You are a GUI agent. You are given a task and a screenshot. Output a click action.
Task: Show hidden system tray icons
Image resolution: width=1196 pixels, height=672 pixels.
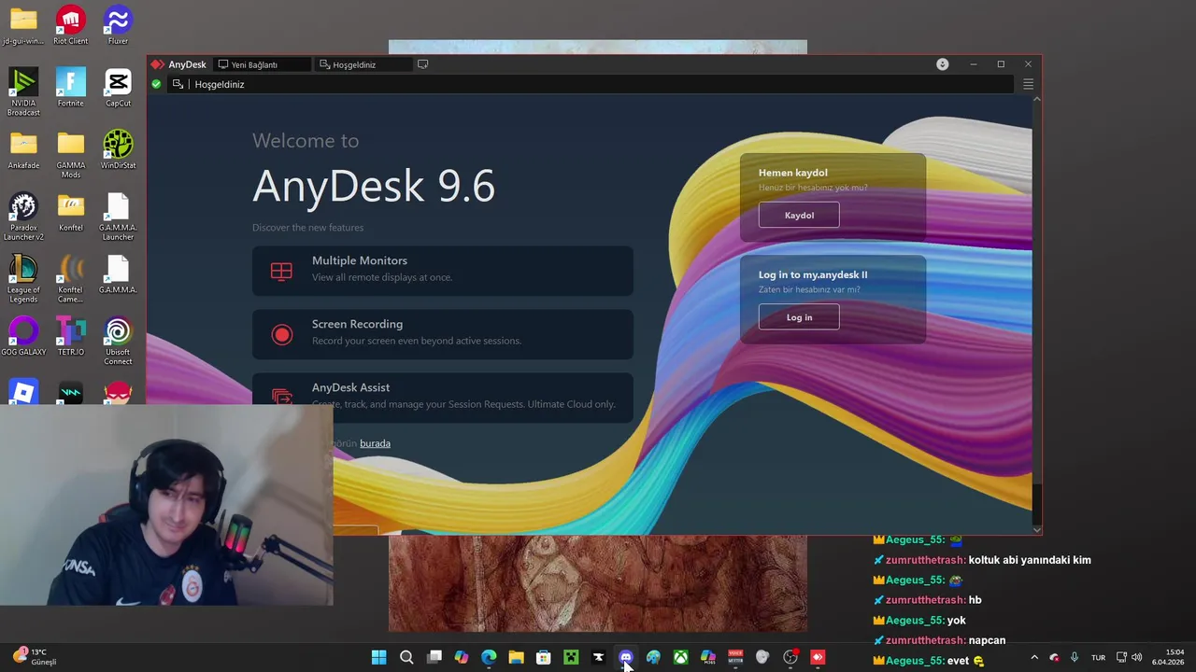tap(1034, 658)
